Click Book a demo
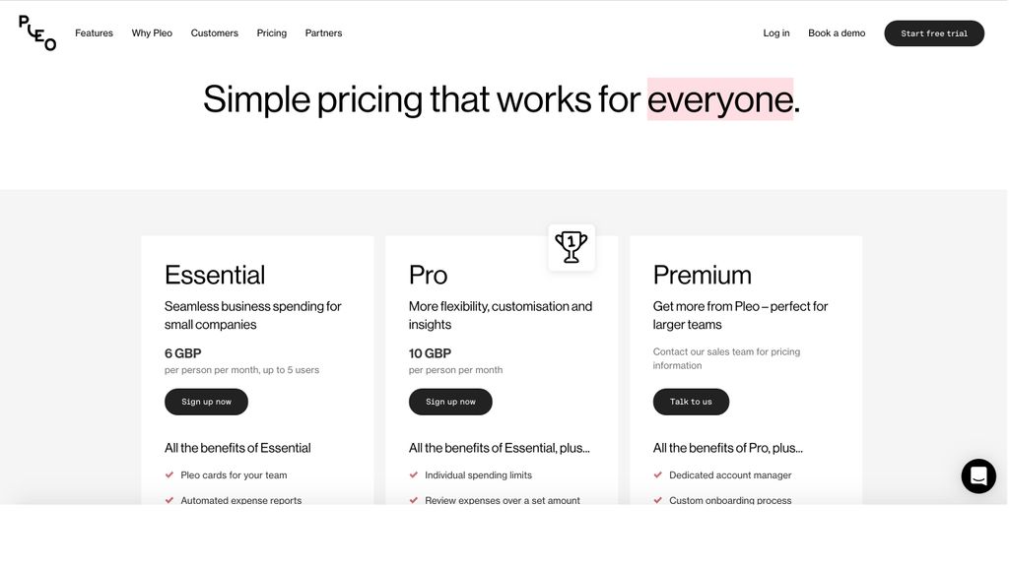 (x=836, y=32)
